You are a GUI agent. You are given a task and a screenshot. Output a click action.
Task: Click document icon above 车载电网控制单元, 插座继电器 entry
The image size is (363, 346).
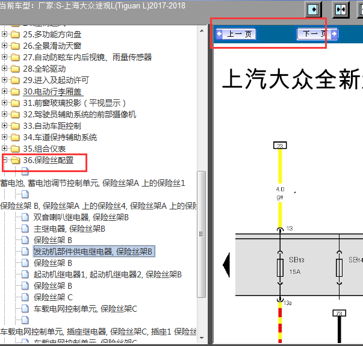[x=25, y=320]
